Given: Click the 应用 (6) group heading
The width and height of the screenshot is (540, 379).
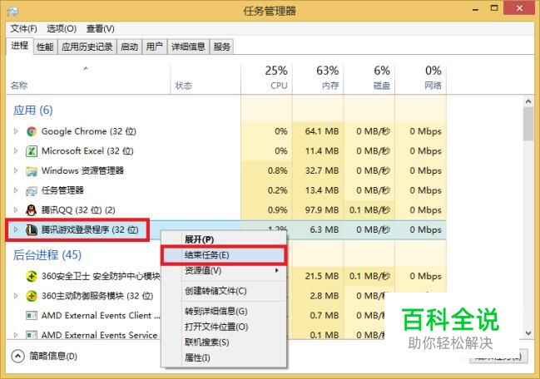Looking at the screenshot, I should click(x=33, y=111).
